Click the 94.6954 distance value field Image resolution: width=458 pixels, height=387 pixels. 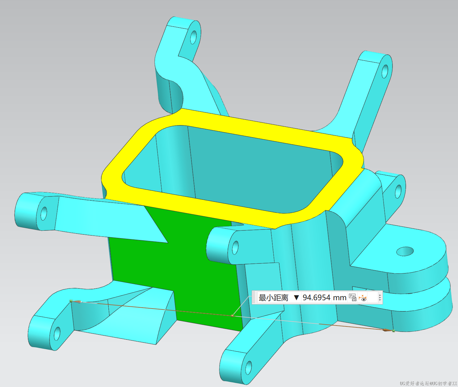(x=317, y=298)
